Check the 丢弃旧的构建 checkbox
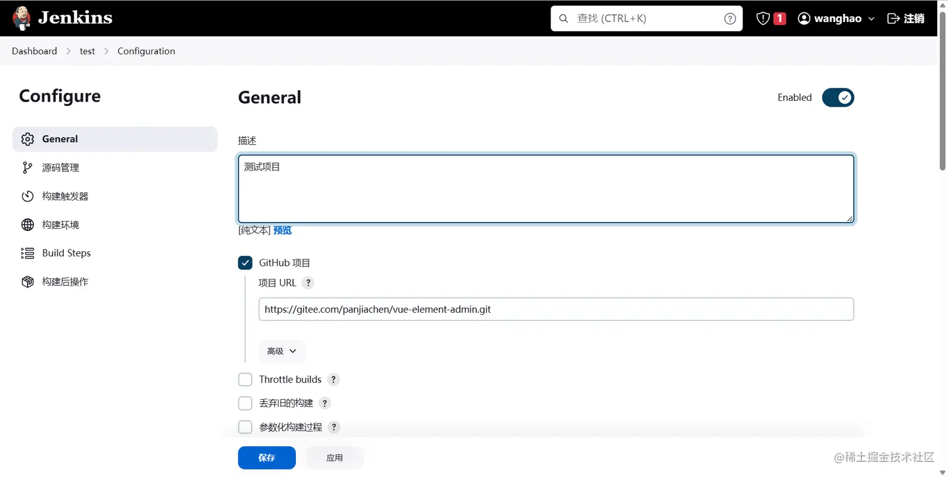 pos(245,403)
